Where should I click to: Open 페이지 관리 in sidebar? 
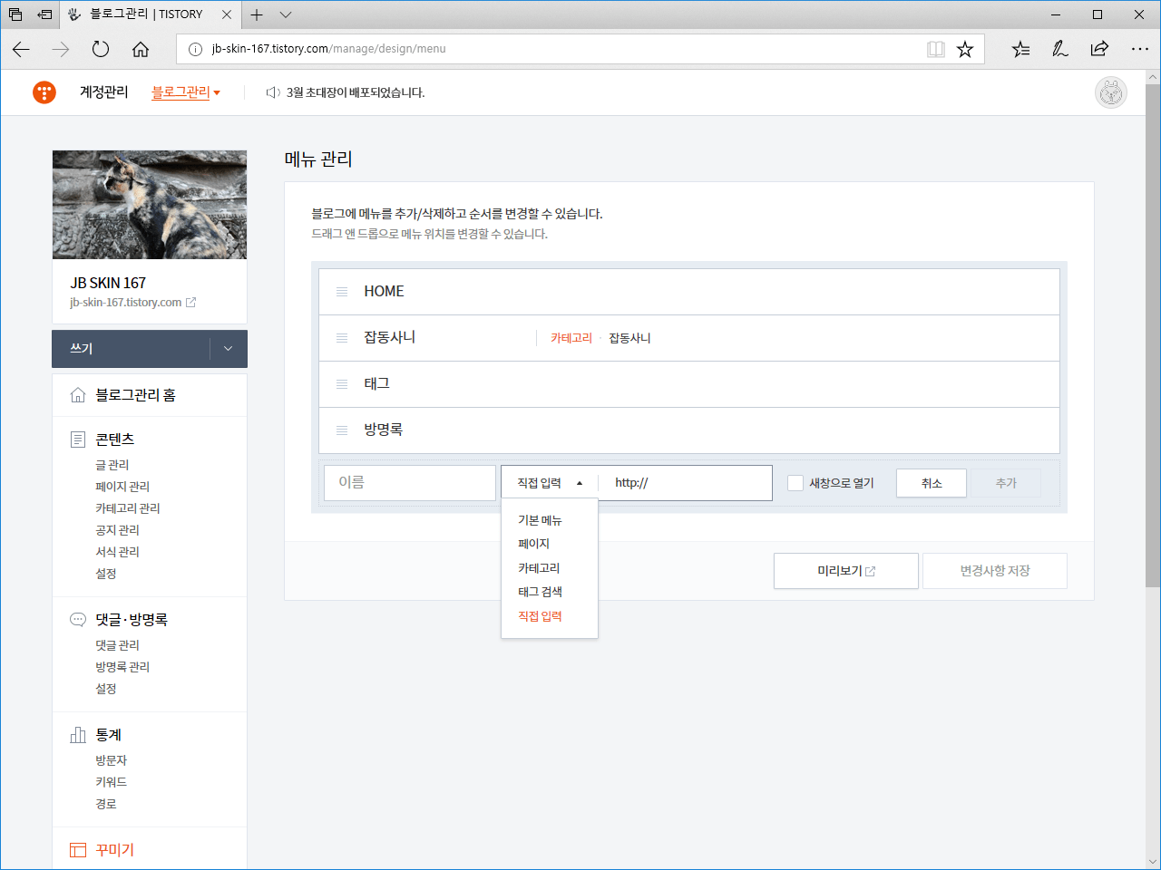click(122, 487)
